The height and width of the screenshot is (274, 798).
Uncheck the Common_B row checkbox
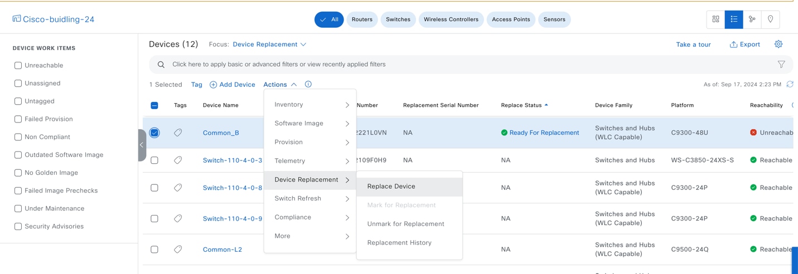(154, 133)
